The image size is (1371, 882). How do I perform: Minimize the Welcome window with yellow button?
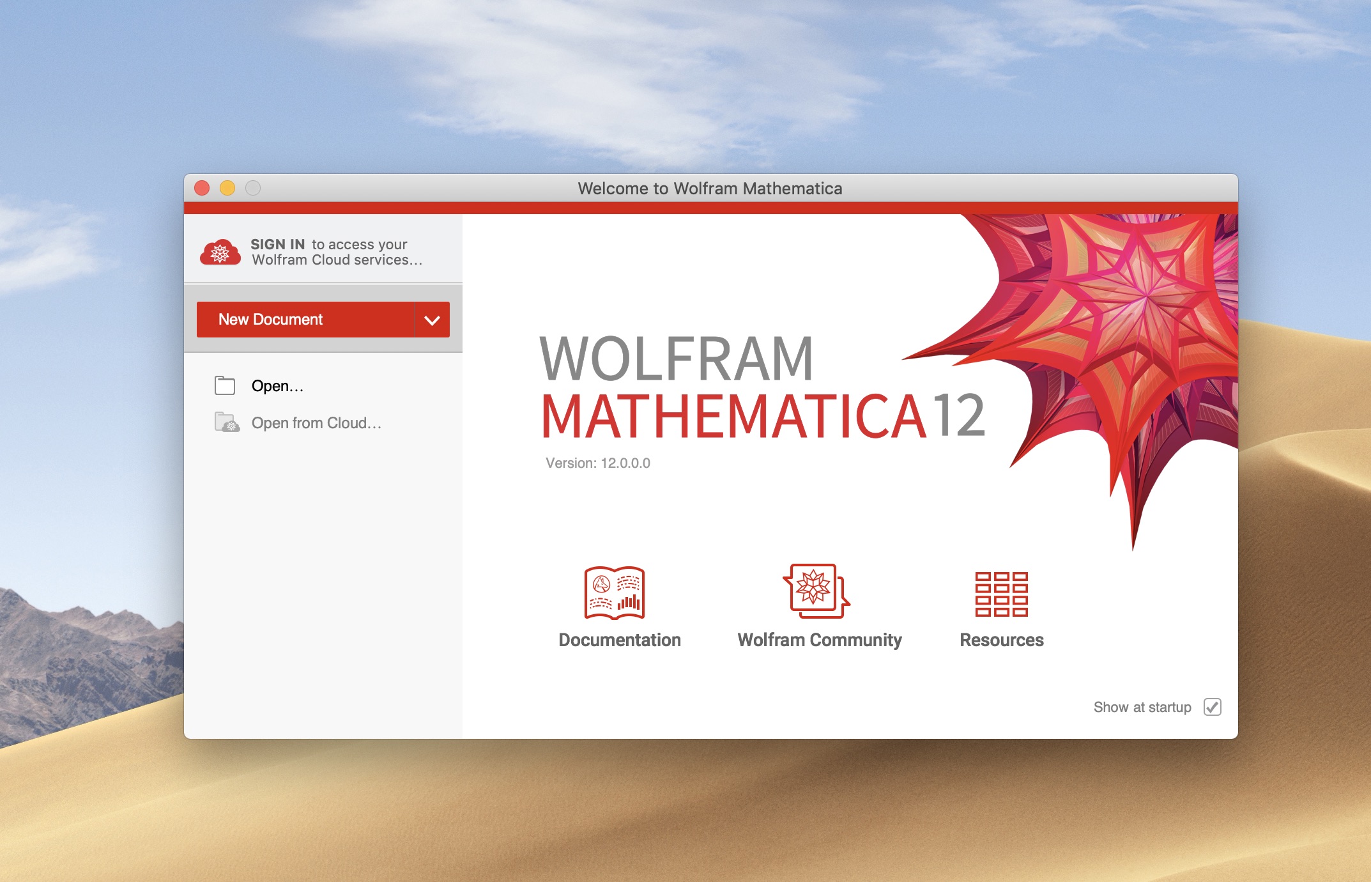(227, 188)
